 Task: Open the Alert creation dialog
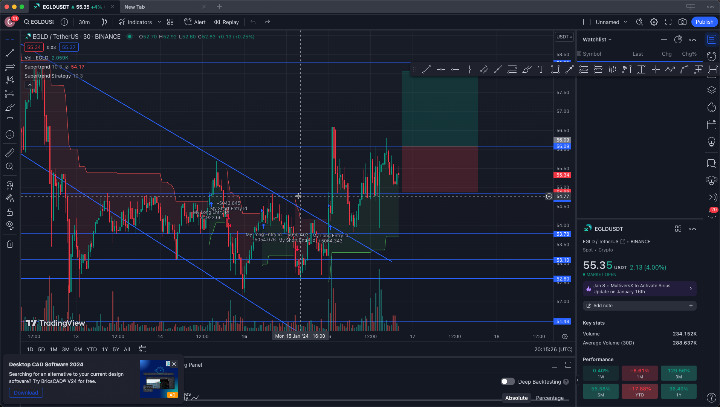(x=195, y=22)
